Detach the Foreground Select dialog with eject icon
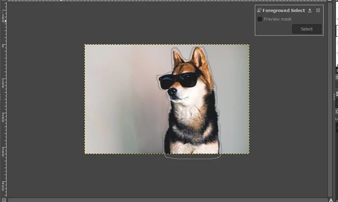 (310, 10)
